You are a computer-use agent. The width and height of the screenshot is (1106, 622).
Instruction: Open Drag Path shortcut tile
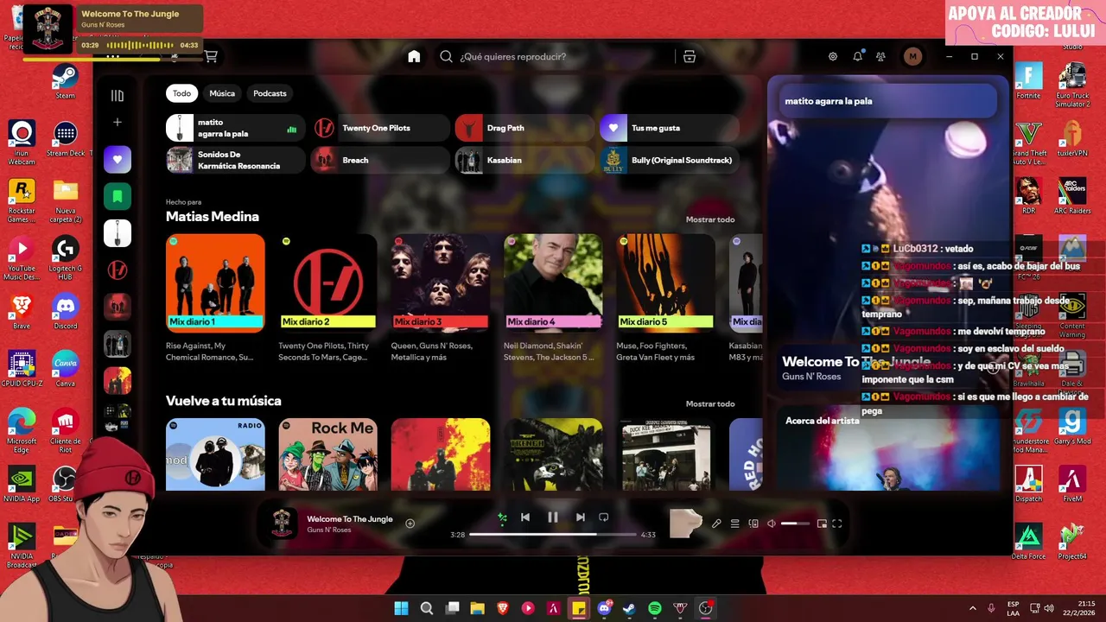point(524,128)
